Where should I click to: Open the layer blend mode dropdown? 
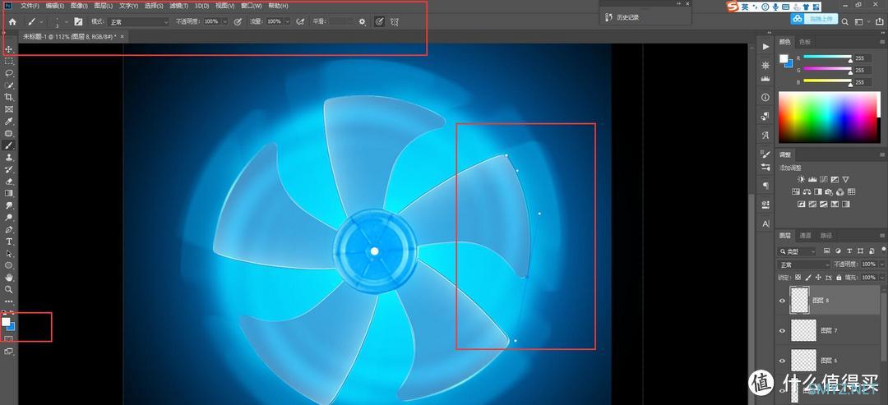(x=804, y=265)
